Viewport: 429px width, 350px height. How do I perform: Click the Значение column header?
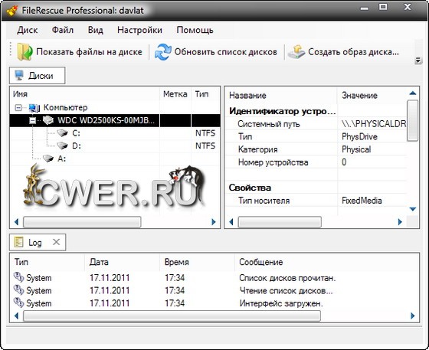372,95
